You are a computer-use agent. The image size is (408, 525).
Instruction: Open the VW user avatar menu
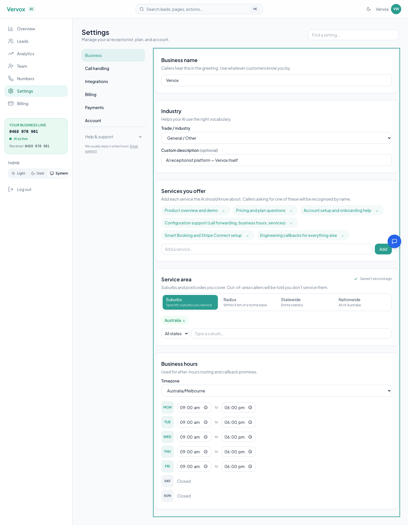coord(396,9)
